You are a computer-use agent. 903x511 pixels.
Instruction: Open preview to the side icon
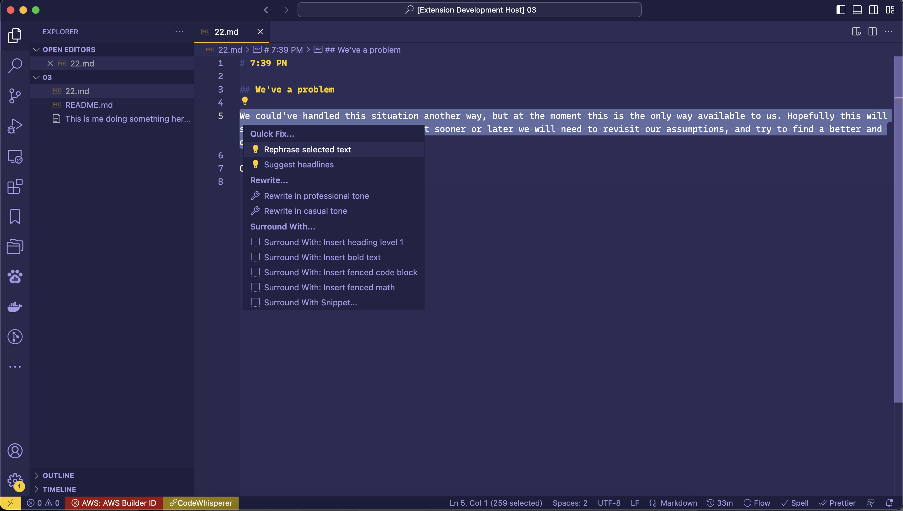click(856, 32)
